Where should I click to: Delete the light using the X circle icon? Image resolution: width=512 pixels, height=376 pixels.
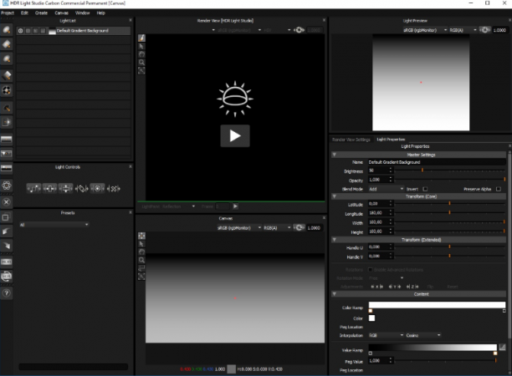(6, 202)
